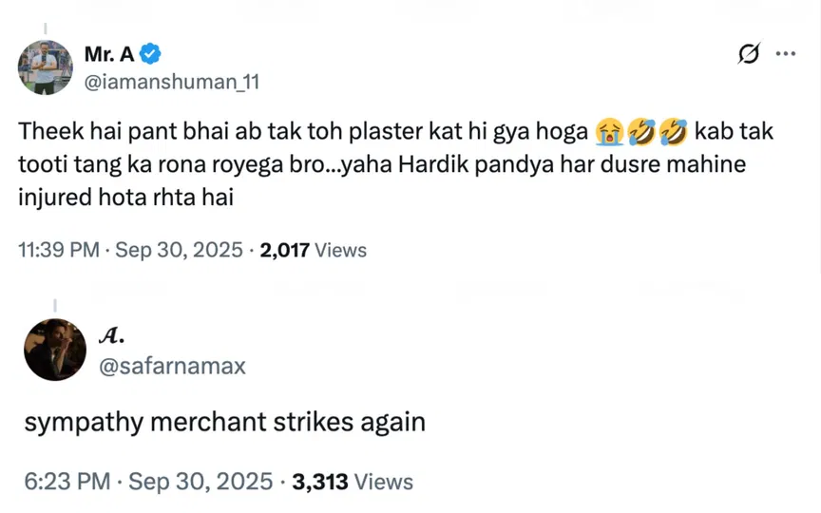
Task: View the 2,017 Views count
Action: click(314, 250)
